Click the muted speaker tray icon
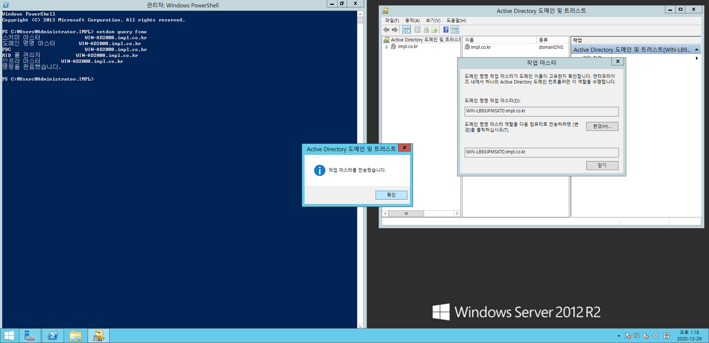The height and width of the screenshot is (343, 709). click(x=646, y=336)
